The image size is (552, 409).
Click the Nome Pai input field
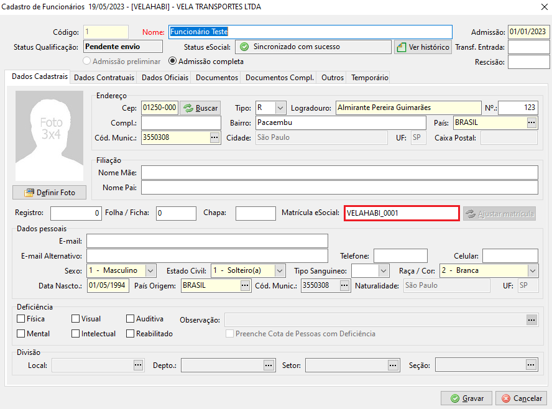pos(340,188)
